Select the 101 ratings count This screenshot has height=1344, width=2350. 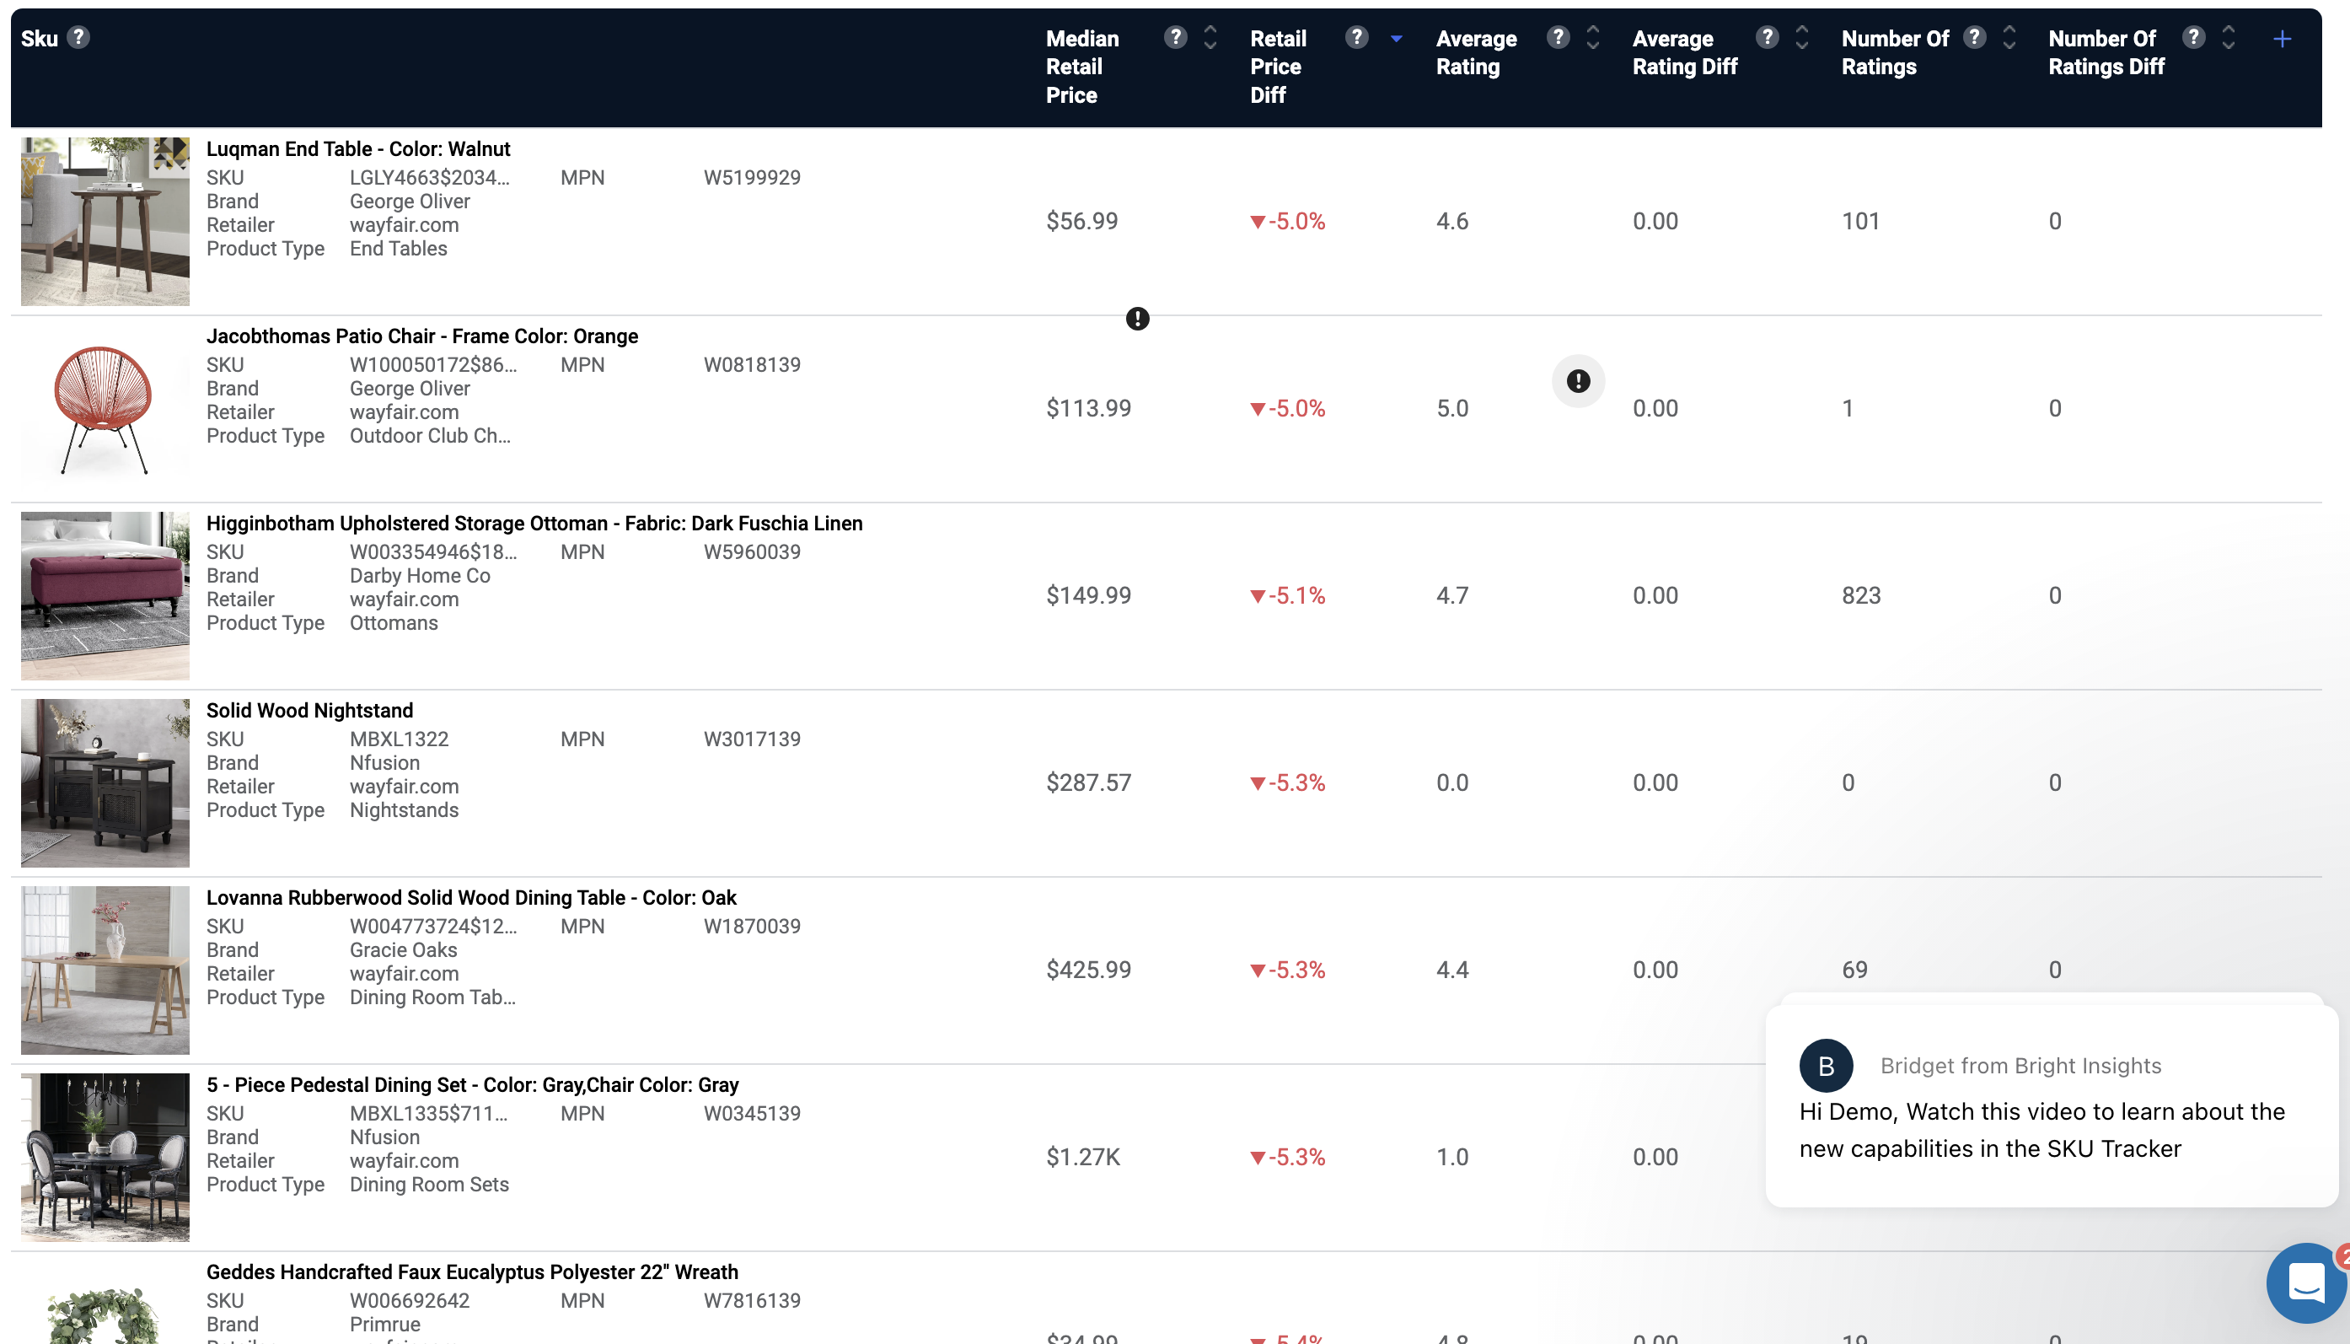pos(1860,222)
